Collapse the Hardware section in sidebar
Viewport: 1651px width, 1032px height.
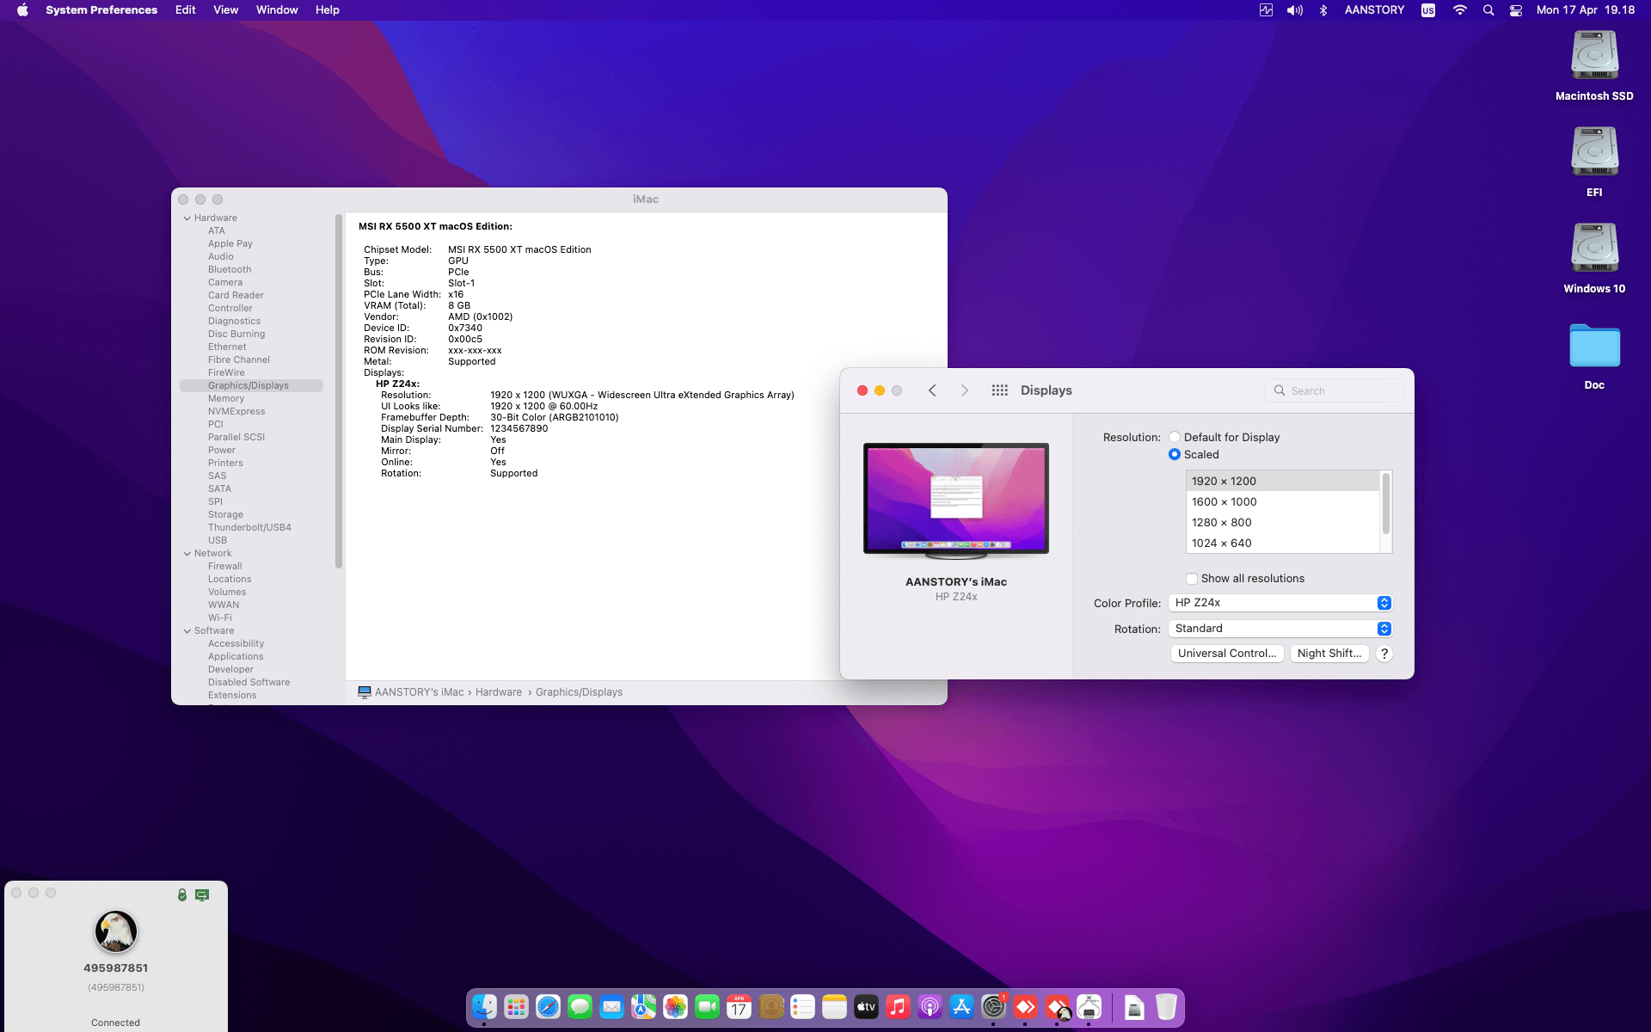point(187,218)
